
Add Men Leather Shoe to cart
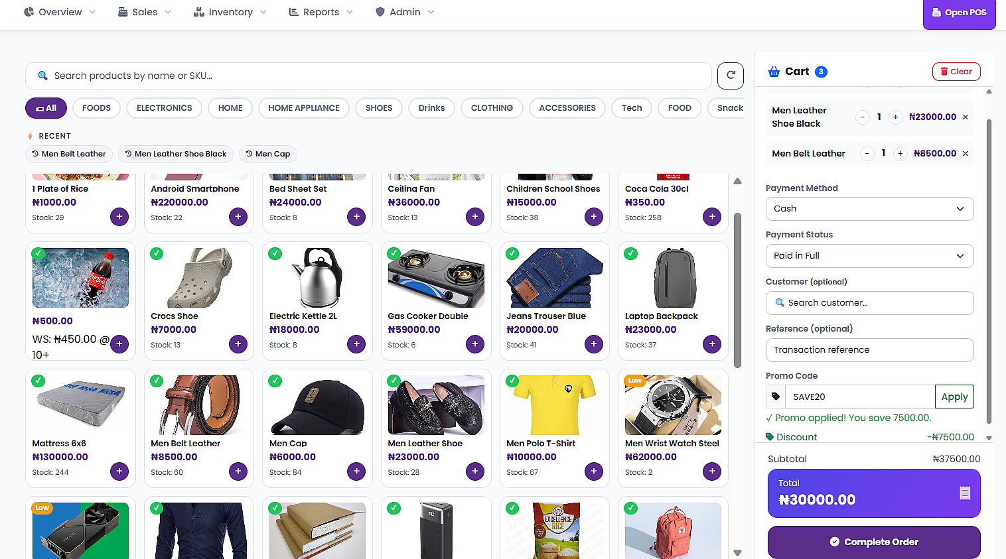tap(475, 471)
